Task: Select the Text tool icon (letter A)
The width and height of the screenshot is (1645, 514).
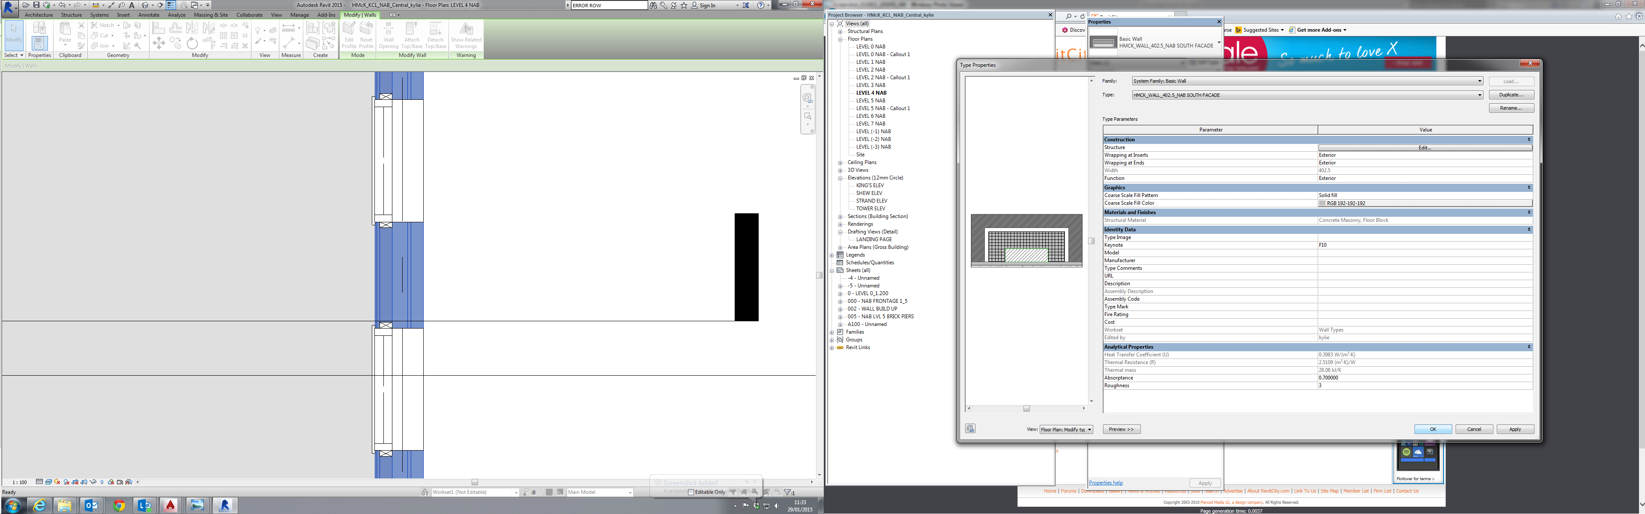Action: [x=132, y=5]
